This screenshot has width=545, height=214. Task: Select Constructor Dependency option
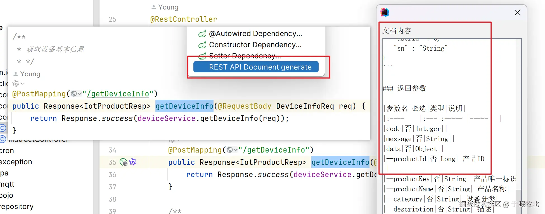point(255,45)
